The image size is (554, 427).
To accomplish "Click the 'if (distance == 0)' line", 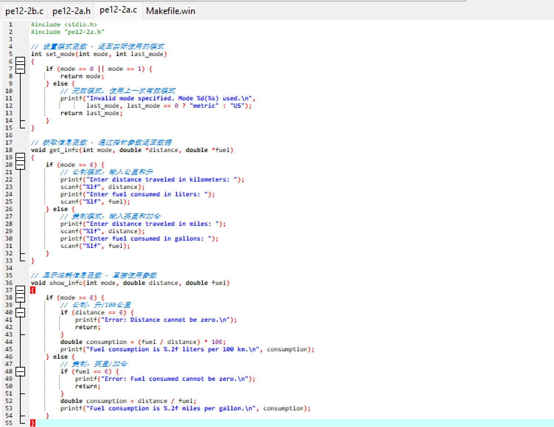I will coord(97,313).
